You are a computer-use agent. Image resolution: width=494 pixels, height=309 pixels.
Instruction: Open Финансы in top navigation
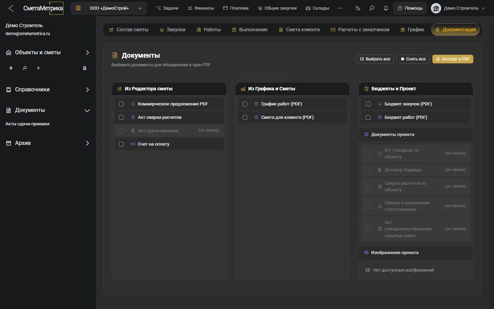[201, 8]
